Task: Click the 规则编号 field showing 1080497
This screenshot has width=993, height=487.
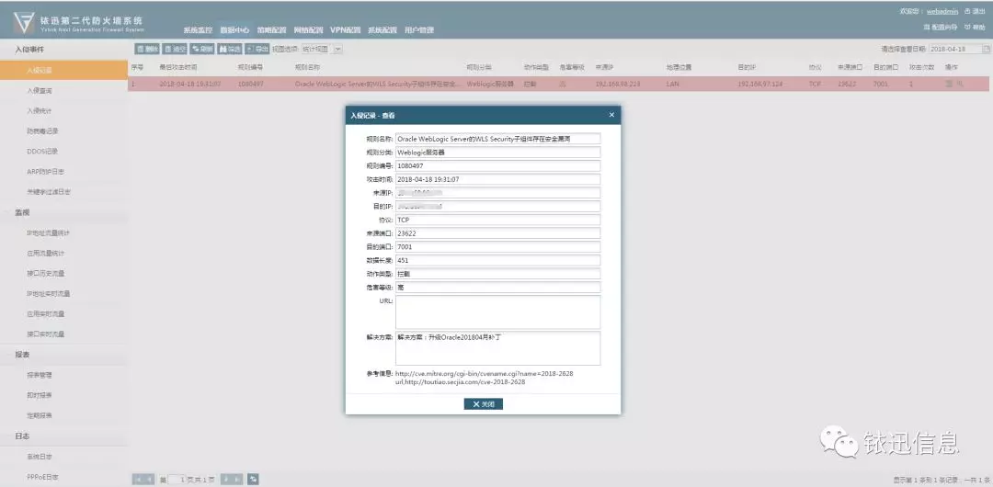Action: click(497, 166)
